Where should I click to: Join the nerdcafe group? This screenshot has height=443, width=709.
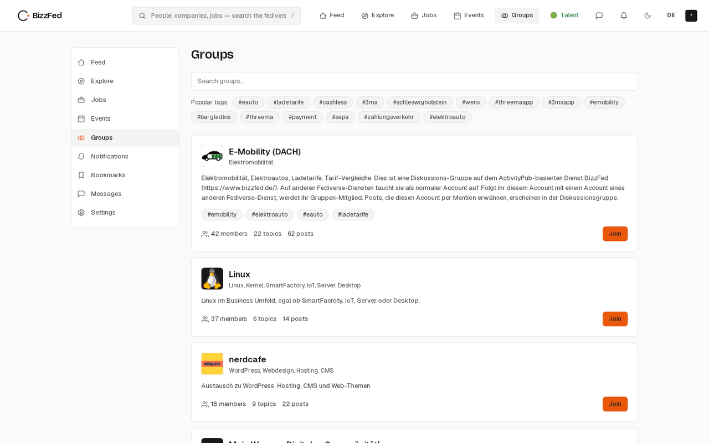(615, 404)
